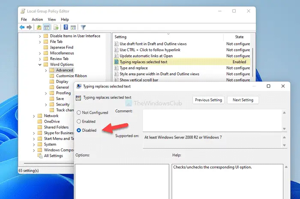
Task: Click the Track changes folder icon
Action: [52, 110]
